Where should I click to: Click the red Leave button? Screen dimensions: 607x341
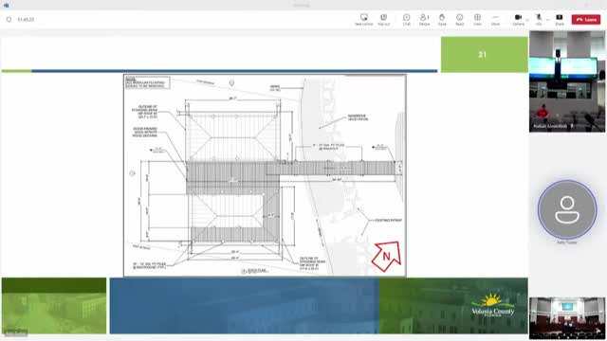(586, 19)
